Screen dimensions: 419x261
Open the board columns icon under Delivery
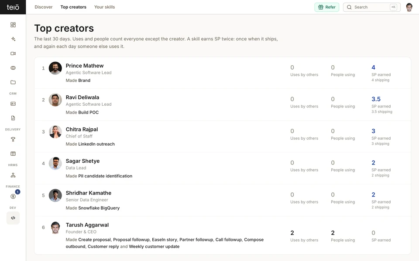[x=13, y=154]
